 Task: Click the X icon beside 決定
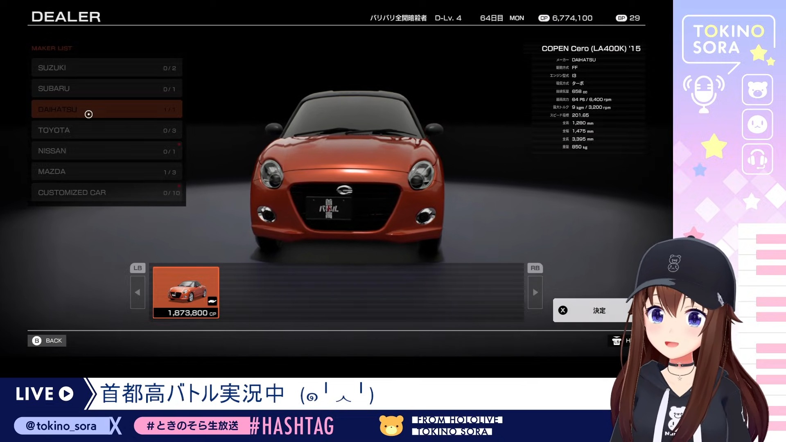point(563,310)
